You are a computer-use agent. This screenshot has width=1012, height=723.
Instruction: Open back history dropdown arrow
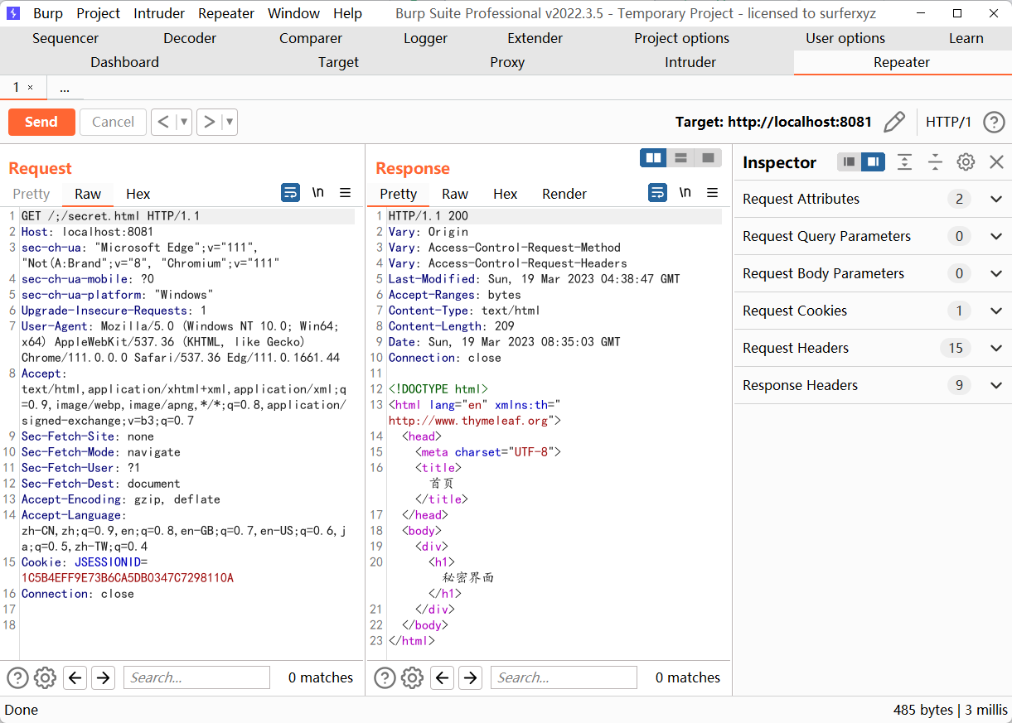pos(184,122)
